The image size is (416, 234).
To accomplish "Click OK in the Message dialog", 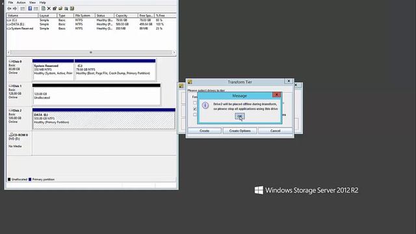I will 240,116.
